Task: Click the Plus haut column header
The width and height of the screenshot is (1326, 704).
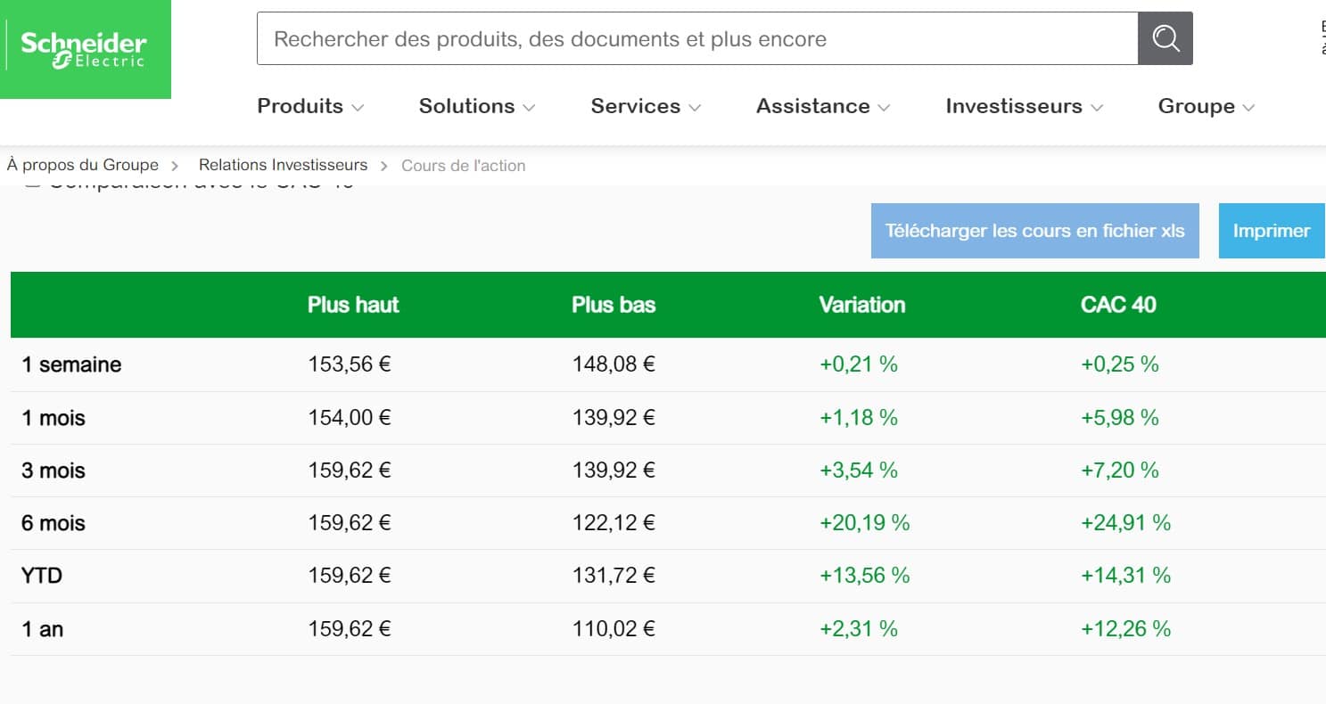Action: pyautogui.click(x=353, y=305)
